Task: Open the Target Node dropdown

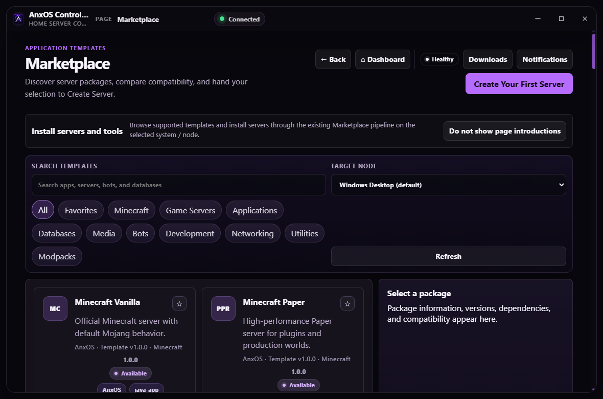Action: 448,185
